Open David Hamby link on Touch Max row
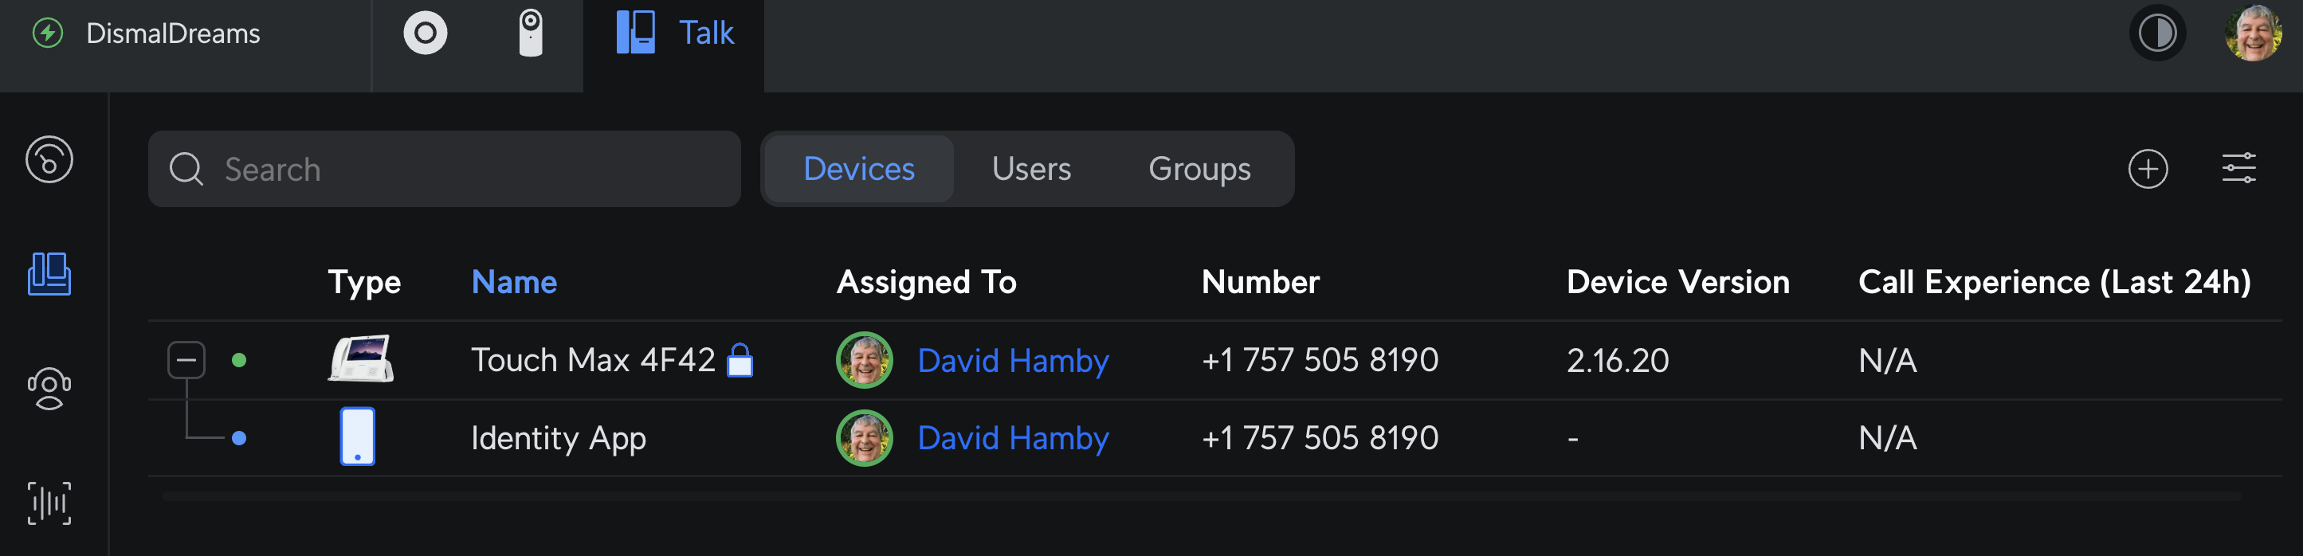The image size is (2303, 556). point(1013,360)
